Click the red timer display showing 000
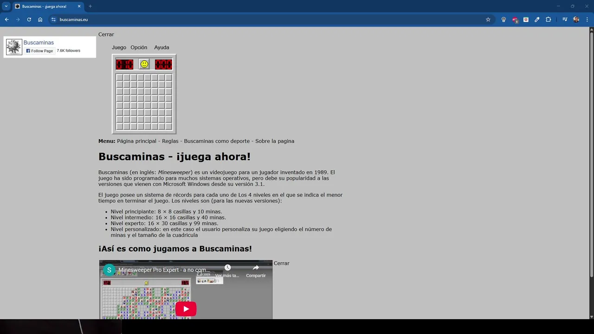594x334 pixels. [x=163, y=64]
